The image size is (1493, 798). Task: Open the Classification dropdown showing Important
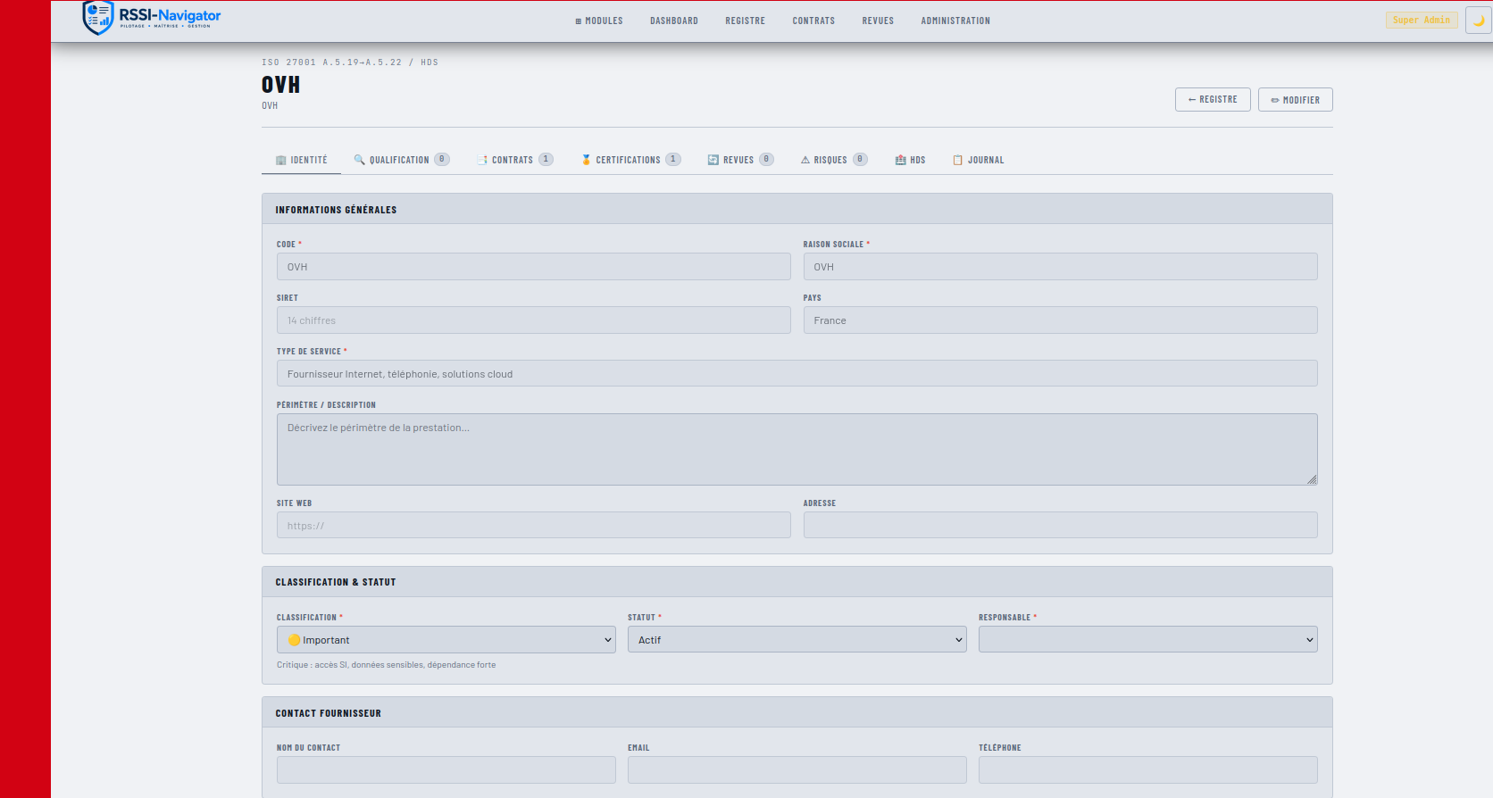pos(446,639)
